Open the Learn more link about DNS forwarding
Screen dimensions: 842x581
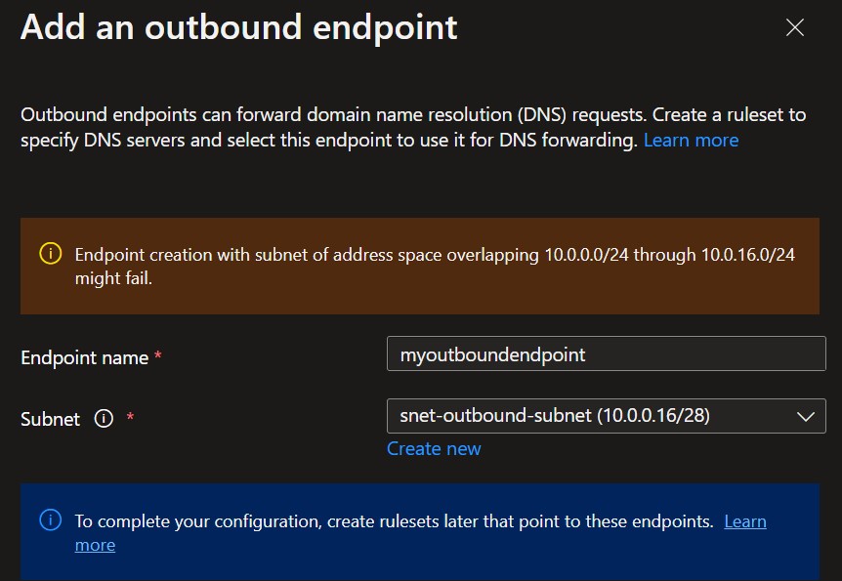click(691, 140)
